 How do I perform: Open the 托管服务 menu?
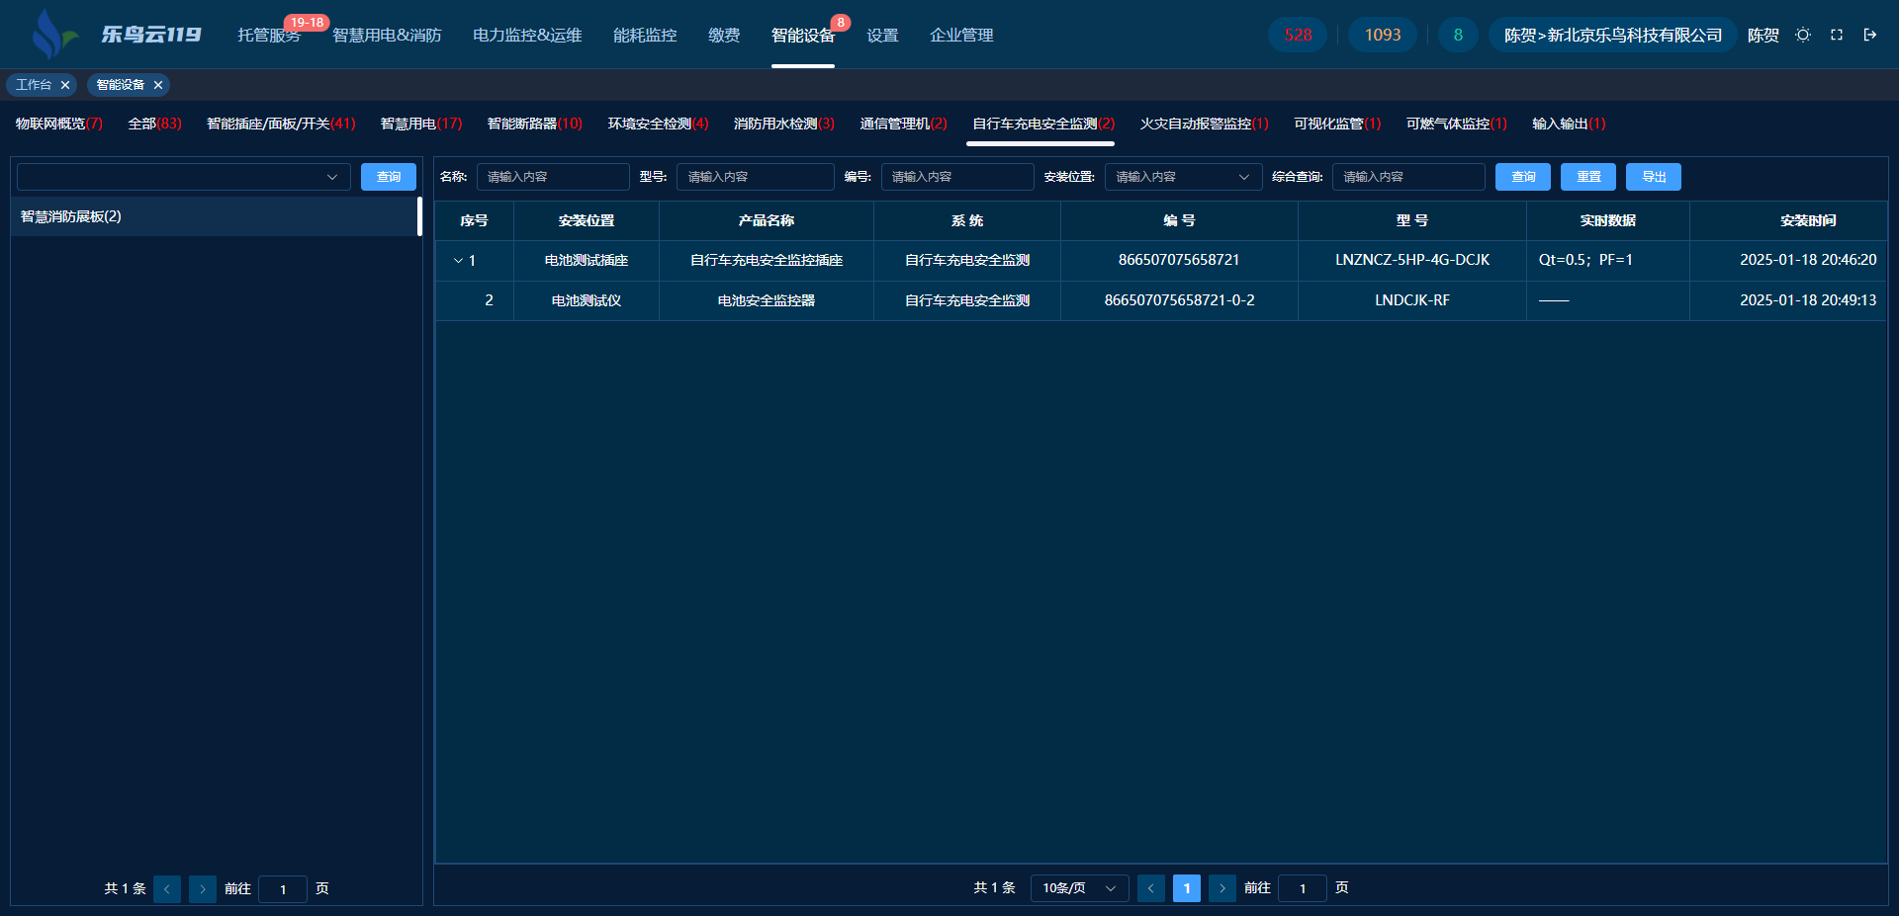[x=269, y=36]
